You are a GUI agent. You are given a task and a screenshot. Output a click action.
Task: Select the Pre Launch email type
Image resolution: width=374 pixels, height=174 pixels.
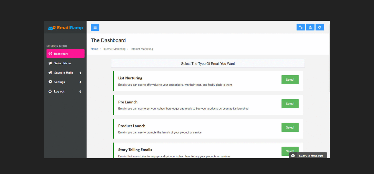point(290,104)
